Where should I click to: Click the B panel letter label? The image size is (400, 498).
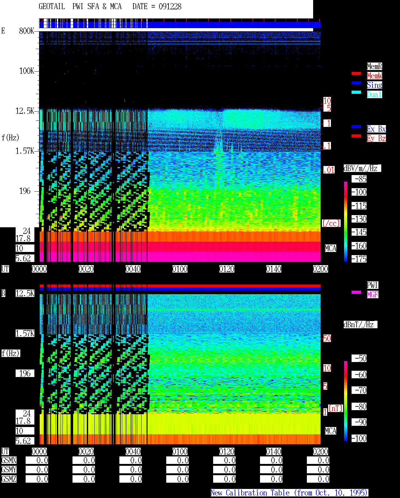pyautogui.click(x=3, y=293)
